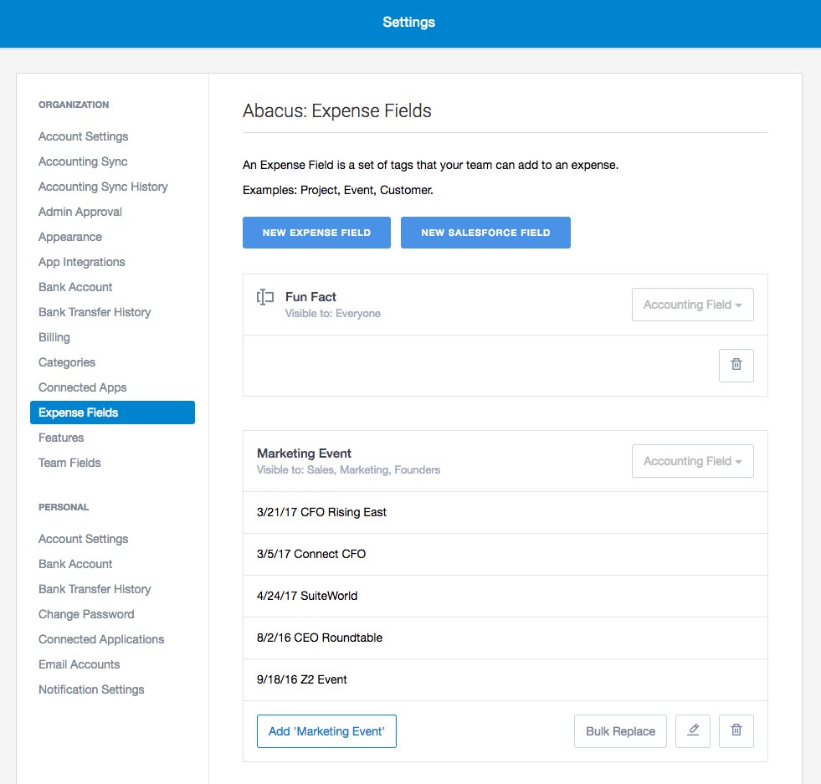This screenshot has width=821, height=784.
Task: Go to App Integrations
Action: click(x=82, y=262)
